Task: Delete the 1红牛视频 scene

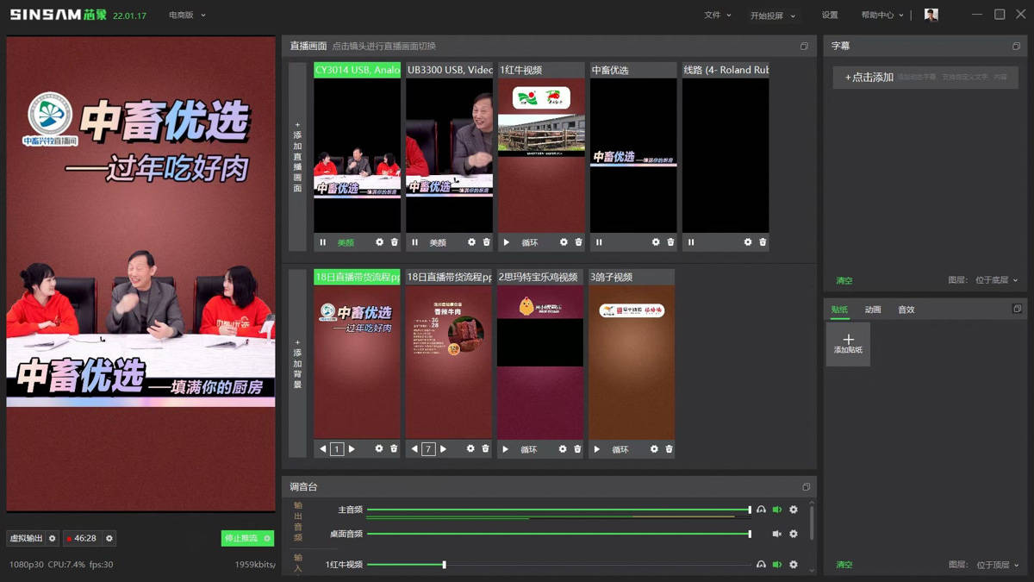Action: pos(579,242)
